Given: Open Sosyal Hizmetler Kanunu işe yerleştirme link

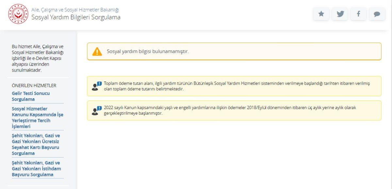Looking at the screenshot, I should click(x=37, y=114).
